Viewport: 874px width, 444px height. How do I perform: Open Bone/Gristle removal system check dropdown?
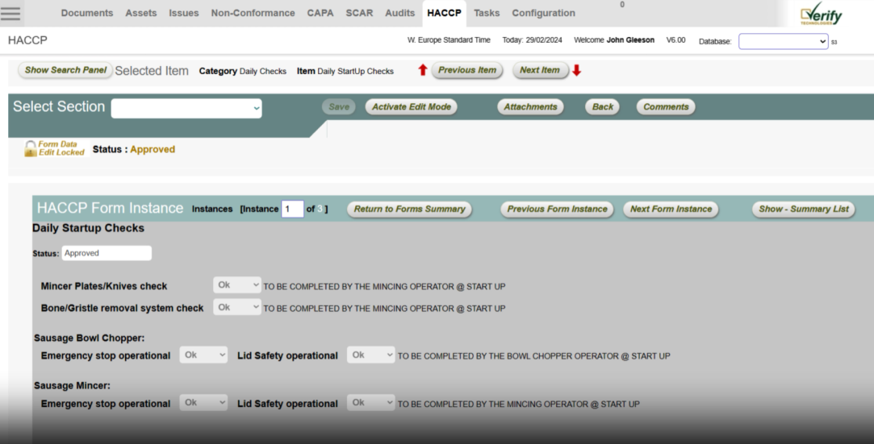(237, 307)
